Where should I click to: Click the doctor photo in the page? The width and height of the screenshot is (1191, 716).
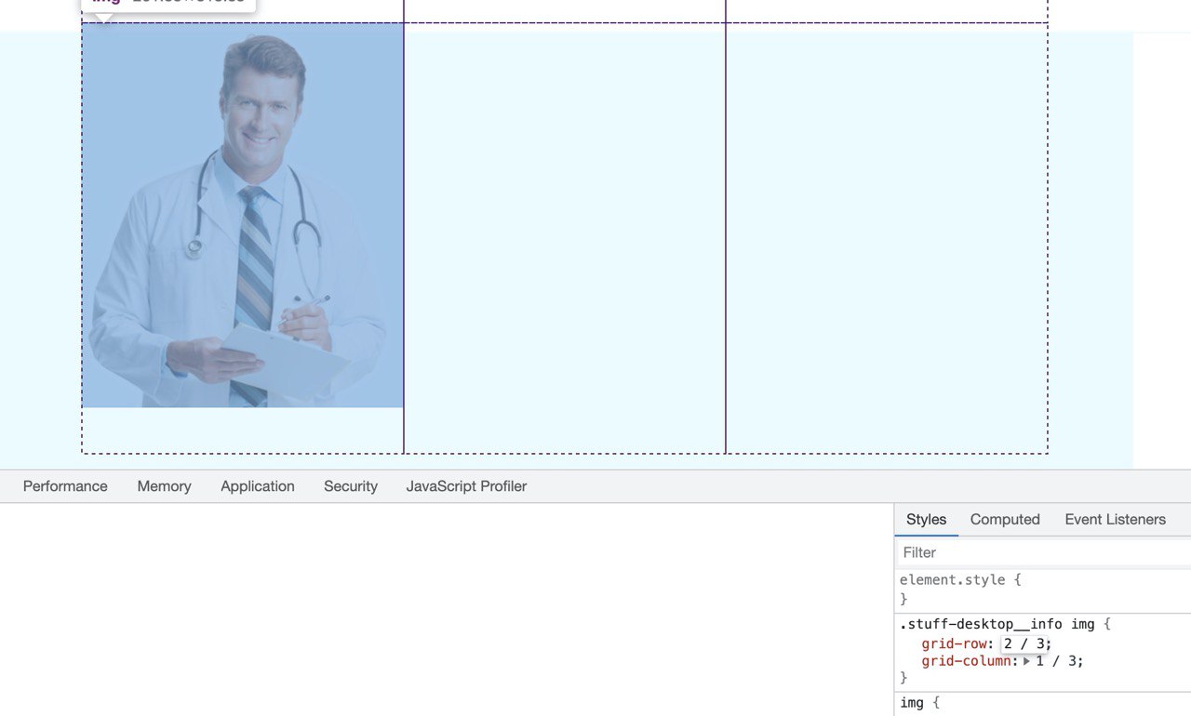click(x=243, y=215)
